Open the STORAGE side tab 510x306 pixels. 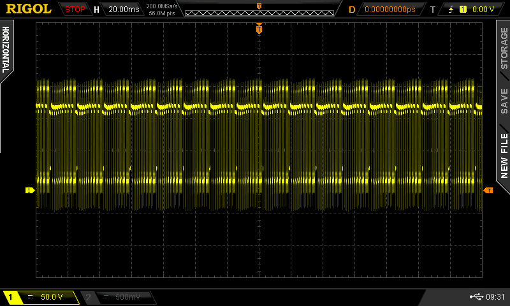[x=504, y=48]
